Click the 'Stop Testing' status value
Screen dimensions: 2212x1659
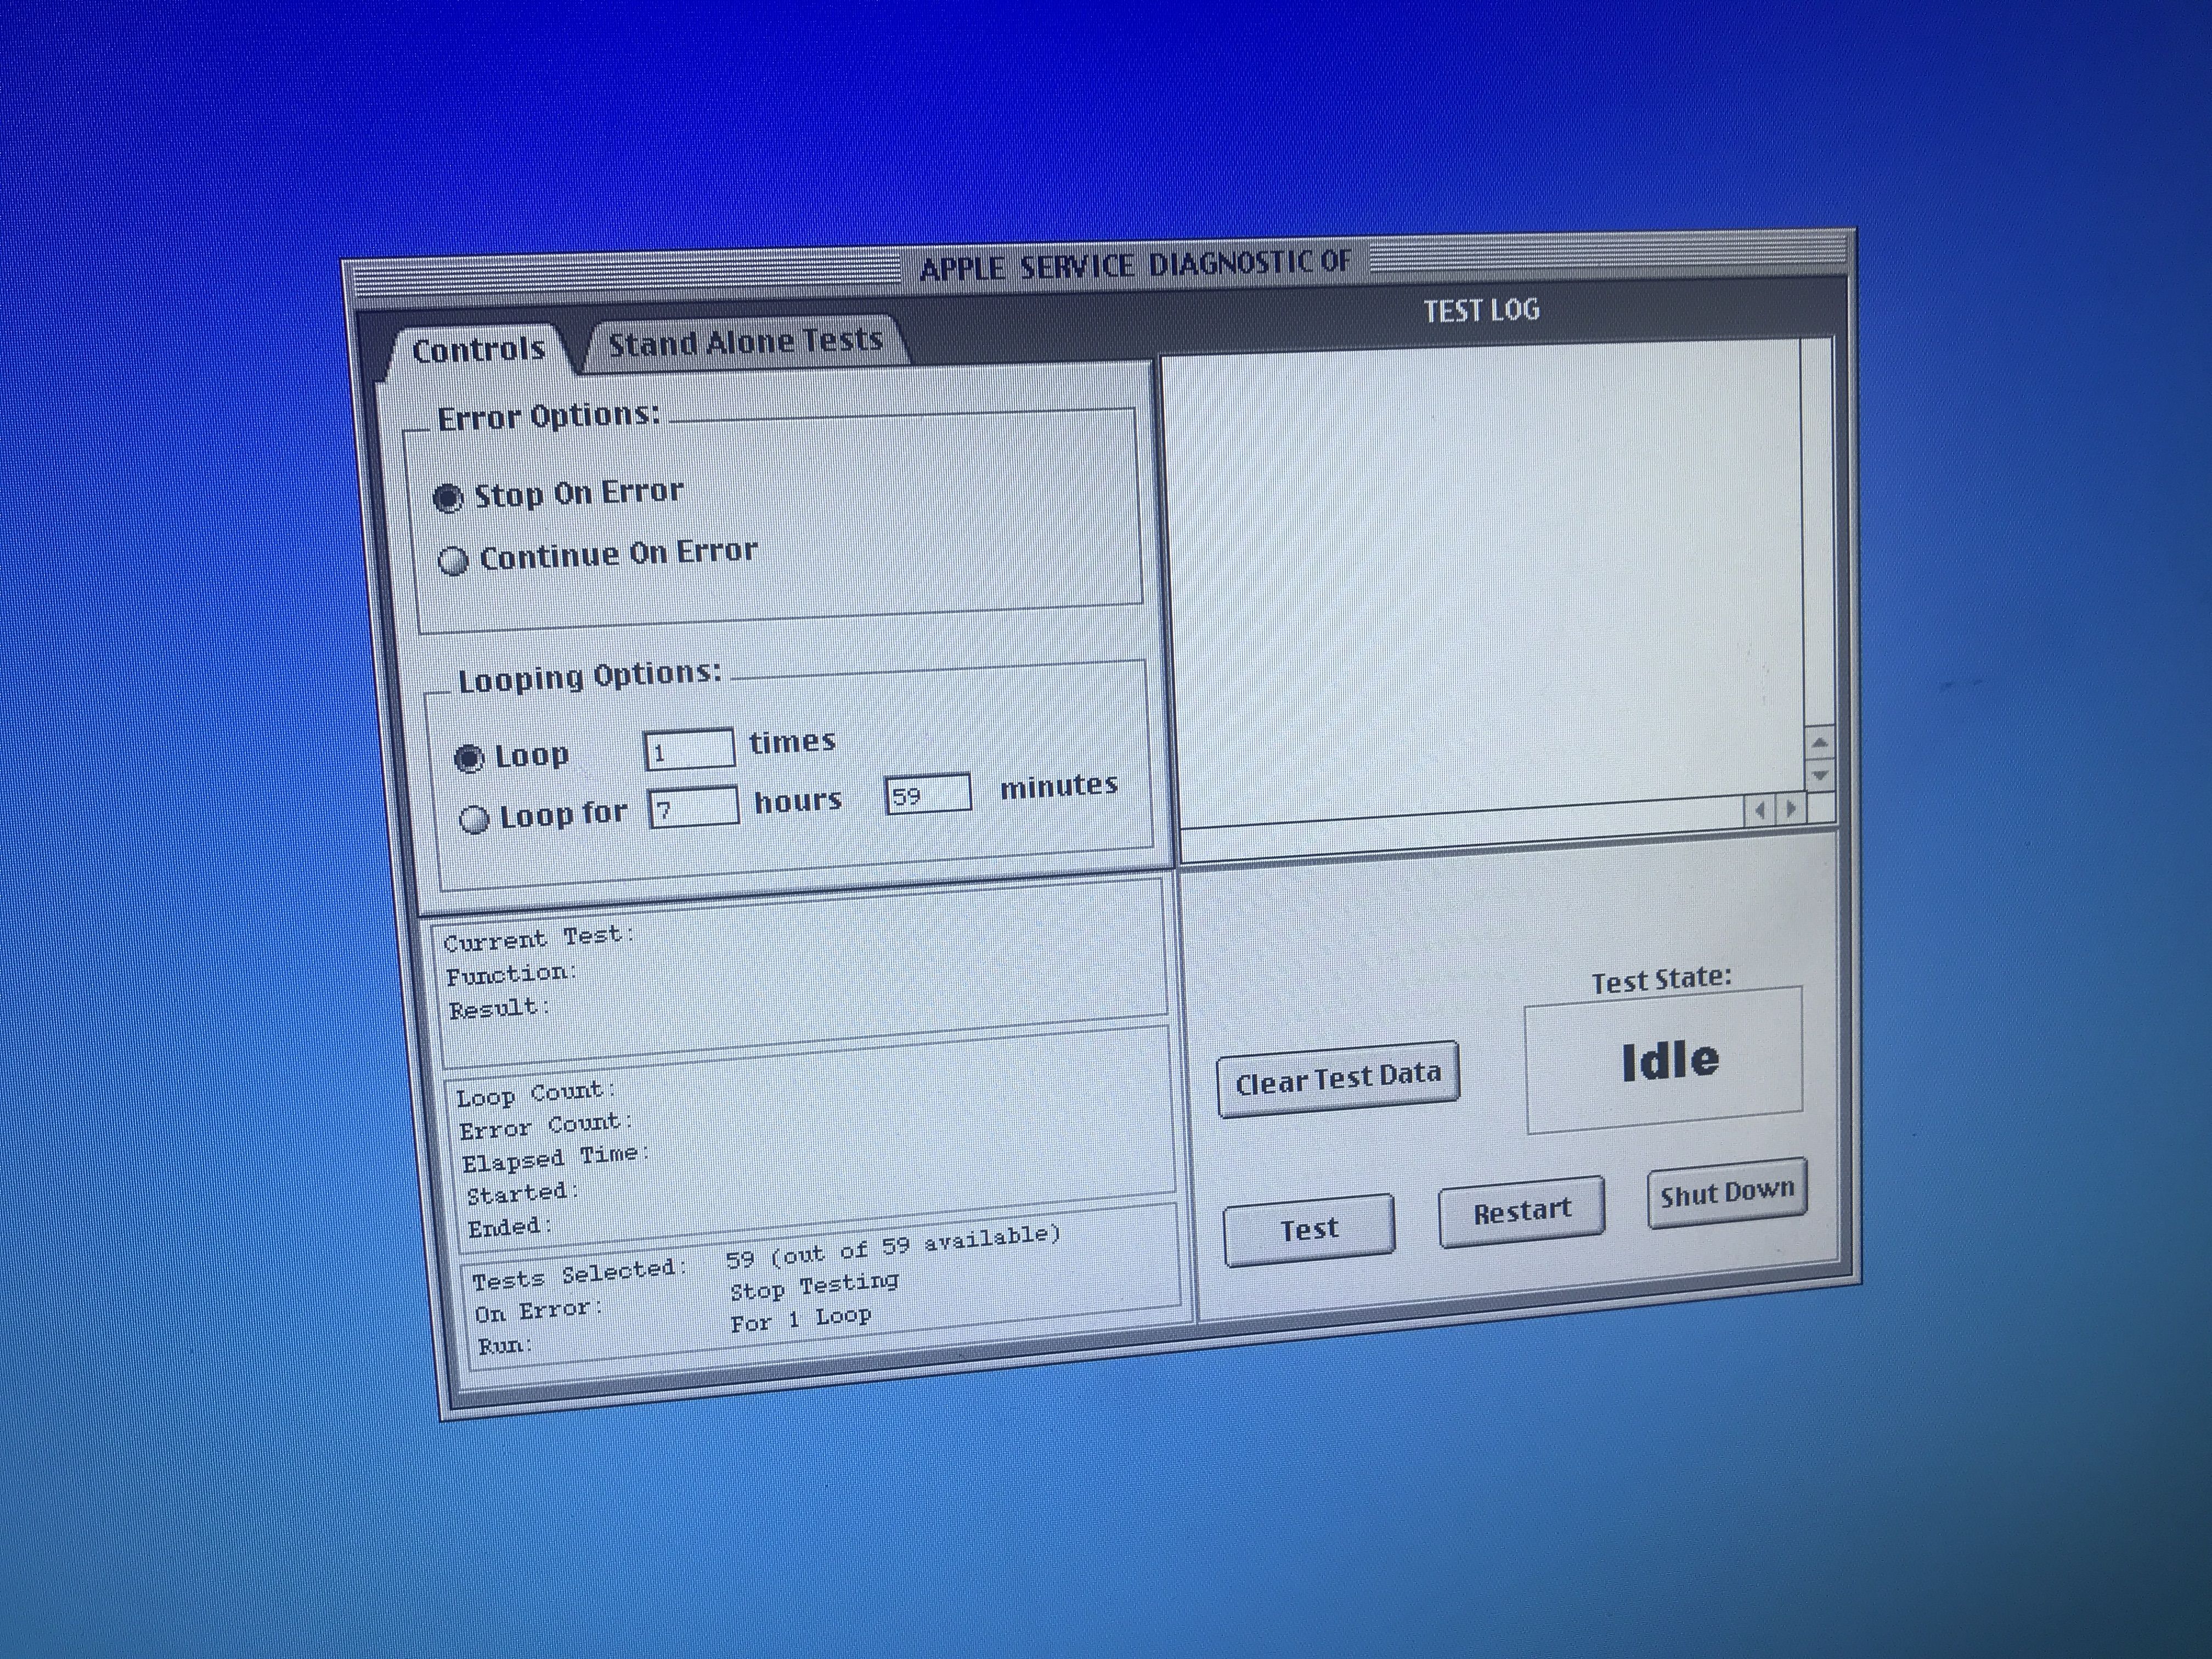pos(814,1286)
